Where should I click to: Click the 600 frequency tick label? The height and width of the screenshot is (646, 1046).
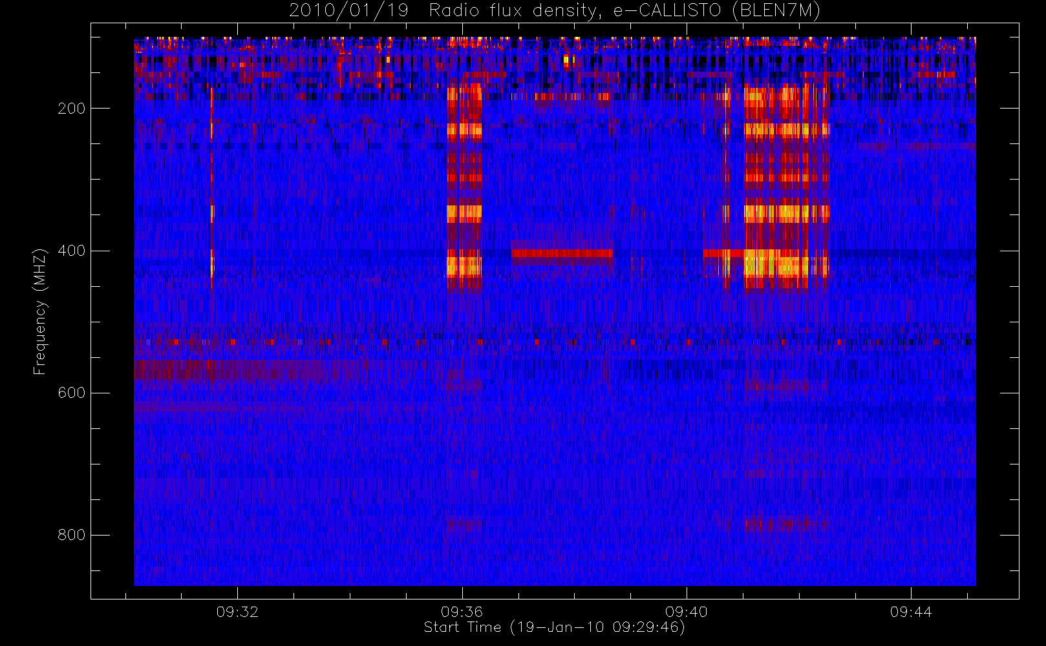click(x=71, y=393)
